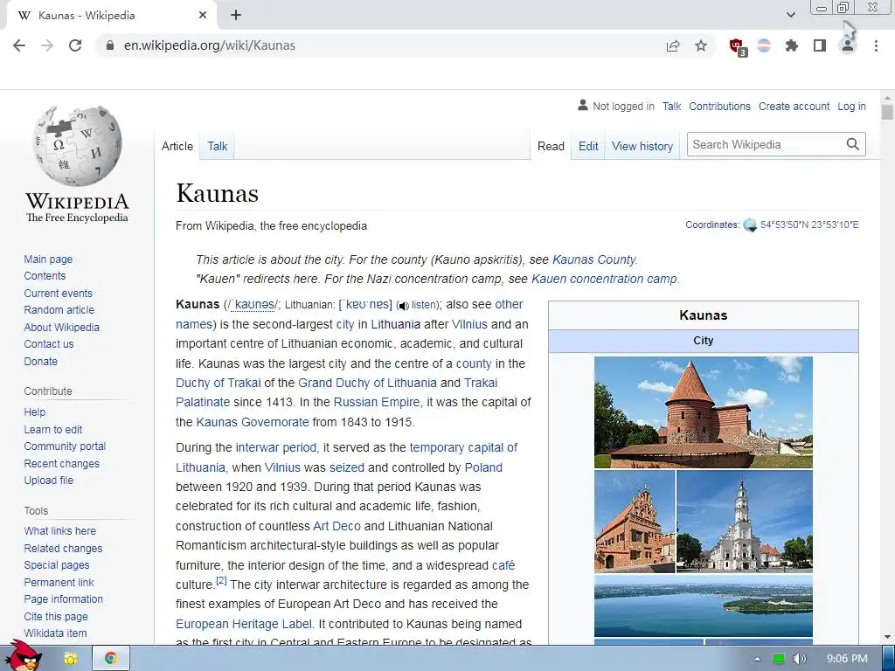The width and height of the screenshot is (895, 671).
Task: Open the Contributions link
Action: point(719,106)
